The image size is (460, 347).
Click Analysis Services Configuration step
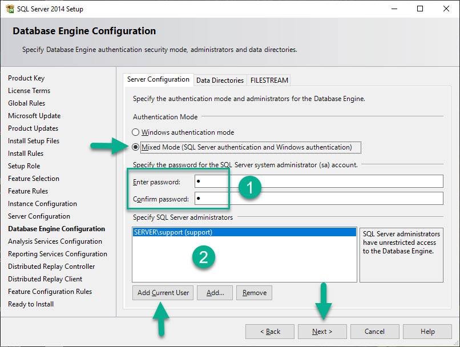coord(55,241)
